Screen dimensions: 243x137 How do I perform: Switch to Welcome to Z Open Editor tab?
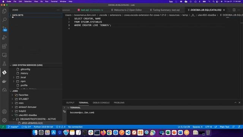tap(126, 10)
